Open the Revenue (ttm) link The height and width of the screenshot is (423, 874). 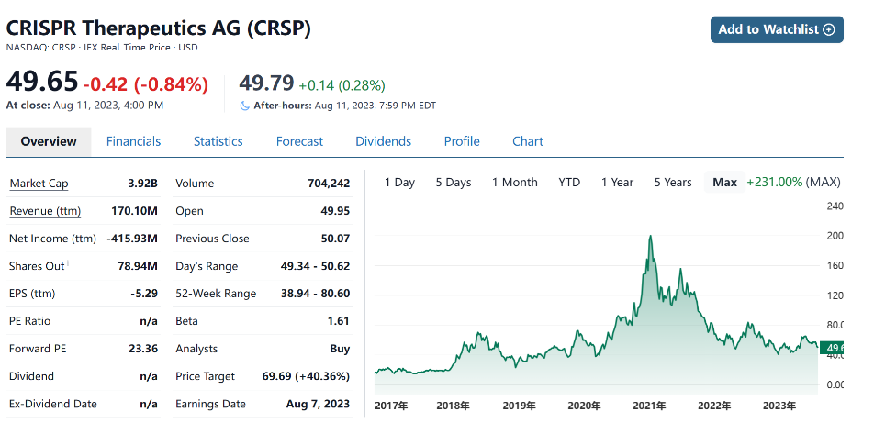click(45, 211)
